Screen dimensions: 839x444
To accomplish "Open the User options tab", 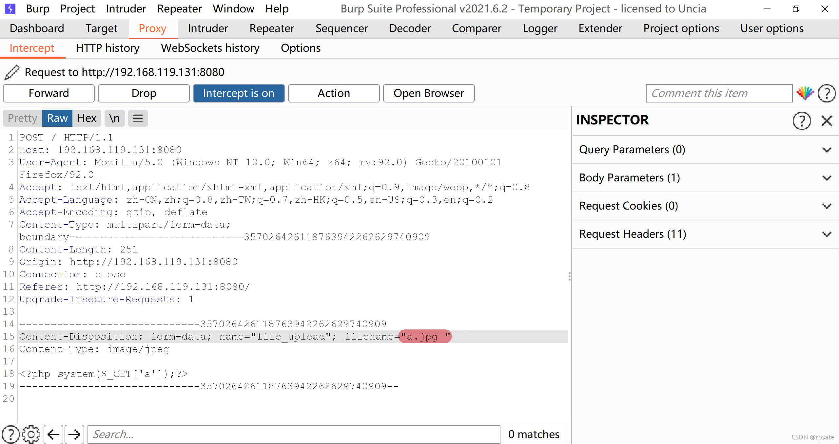I will point(772,28).
